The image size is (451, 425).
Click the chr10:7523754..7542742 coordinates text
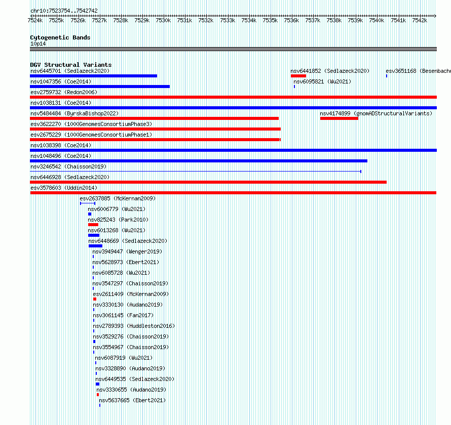64,11
